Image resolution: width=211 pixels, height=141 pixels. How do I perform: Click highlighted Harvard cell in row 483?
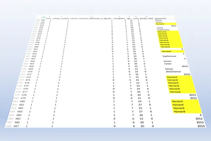(187, 112)
